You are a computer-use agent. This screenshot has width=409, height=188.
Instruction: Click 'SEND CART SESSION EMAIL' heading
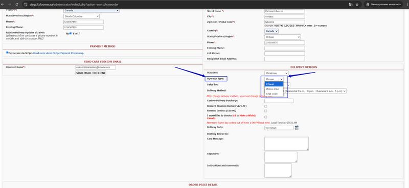(x=103, y=62)
